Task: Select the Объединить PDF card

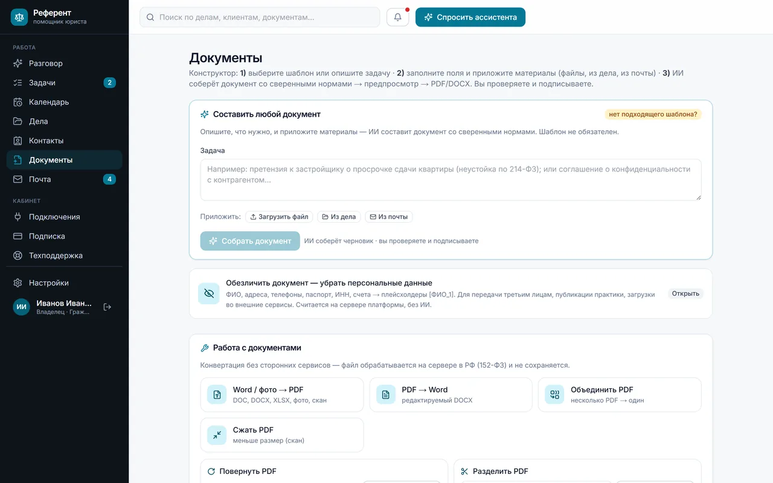Action: (x=620, y=395)
